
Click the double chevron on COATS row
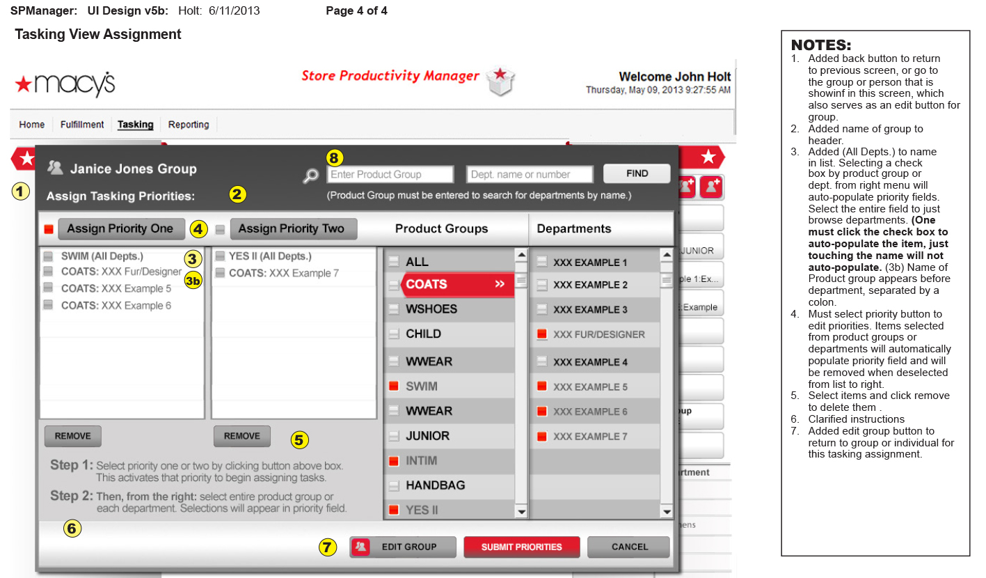point(500,284)
